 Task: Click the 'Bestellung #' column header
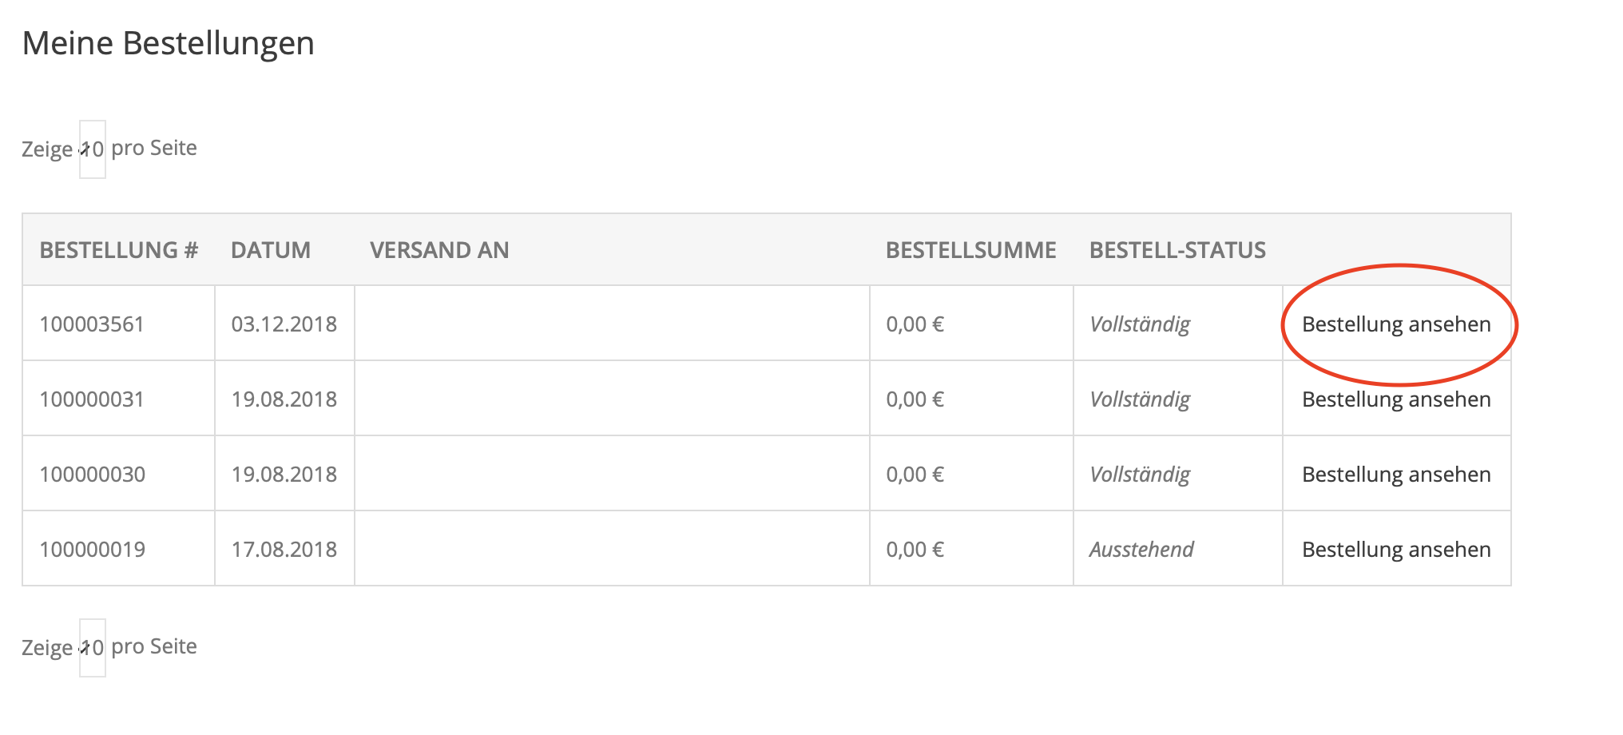pyautogui.click(x=119, y=250)
